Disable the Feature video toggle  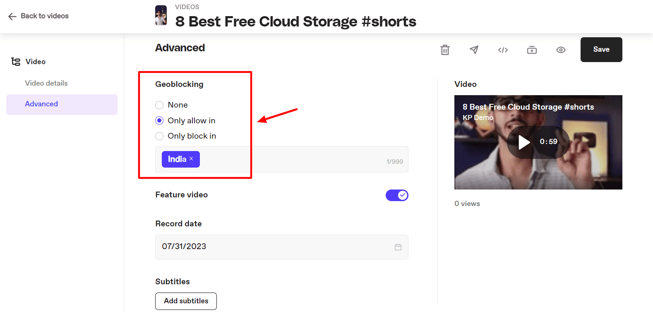pos(397,195)
